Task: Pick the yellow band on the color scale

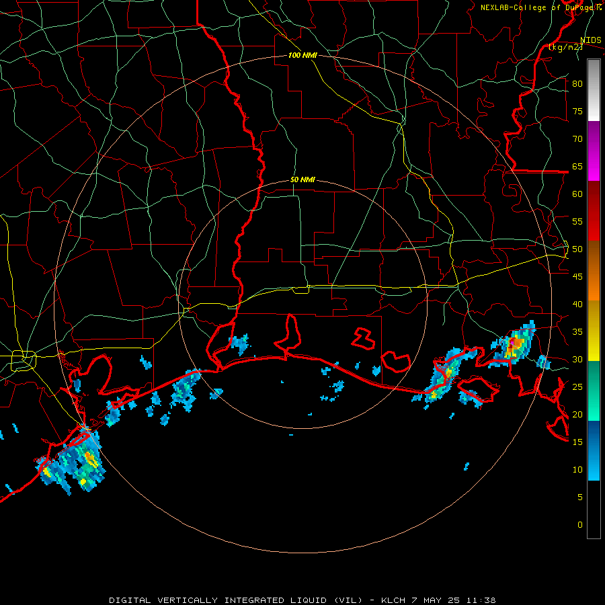Action: tap(594, 331)
